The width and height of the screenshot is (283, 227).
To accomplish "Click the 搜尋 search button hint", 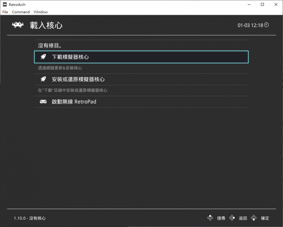I will pos(221,218).
